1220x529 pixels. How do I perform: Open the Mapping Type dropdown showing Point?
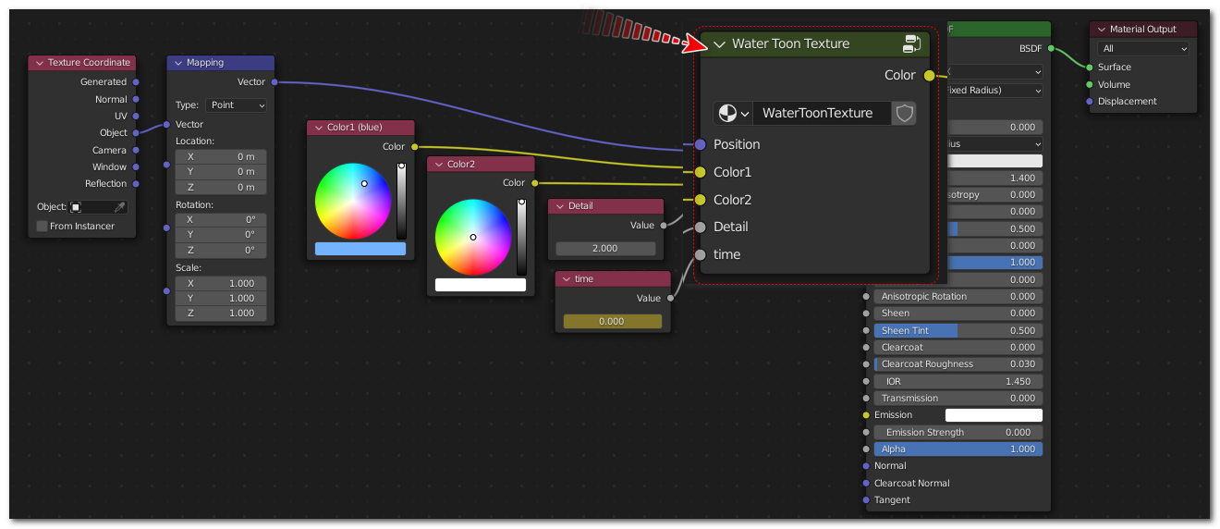tap(236, 105)
